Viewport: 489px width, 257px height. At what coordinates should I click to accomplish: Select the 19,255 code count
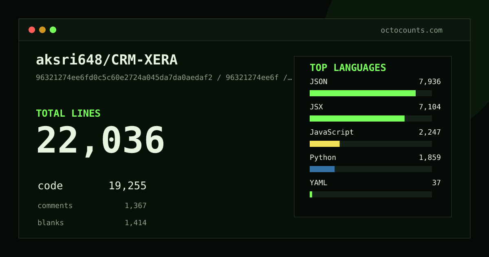click(x=128, y=186)
